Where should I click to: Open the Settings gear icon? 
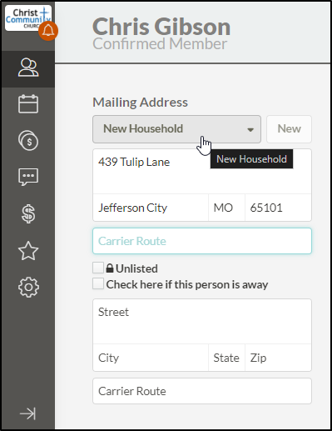pyautogui.click(x=28, y=288)
